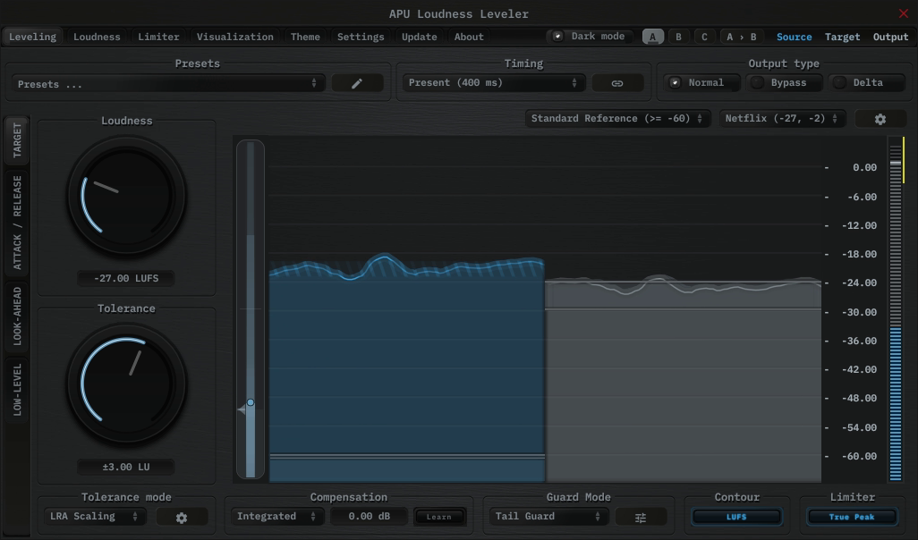Open the Theme tab

(305, 37)
